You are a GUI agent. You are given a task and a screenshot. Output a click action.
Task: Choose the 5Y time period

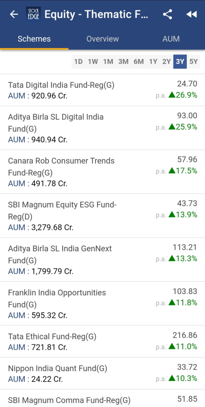(x=194, y=62)
